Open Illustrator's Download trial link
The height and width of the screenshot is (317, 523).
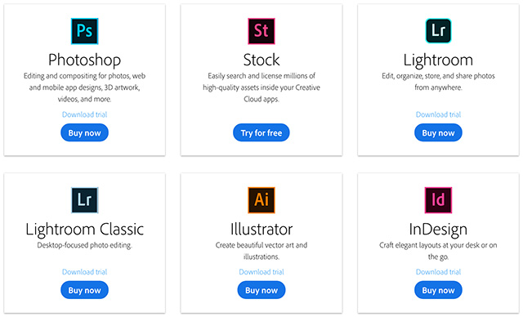pos(261,272)
